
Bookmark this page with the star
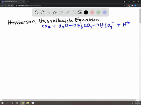point(125,5)
